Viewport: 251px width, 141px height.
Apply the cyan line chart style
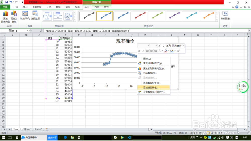click(x=190, y=16)
